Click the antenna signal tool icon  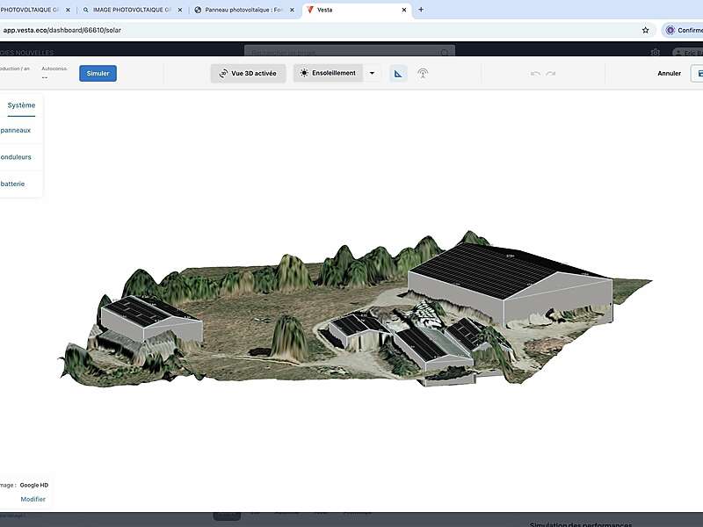(x=423, y=74)
